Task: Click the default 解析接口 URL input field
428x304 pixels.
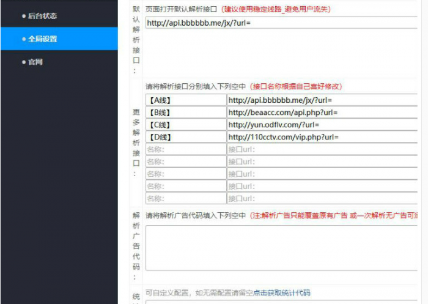Action: (x=281, y=23)
